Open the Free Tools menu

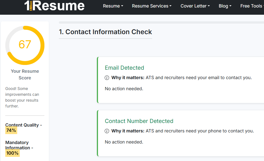(252, 6)
